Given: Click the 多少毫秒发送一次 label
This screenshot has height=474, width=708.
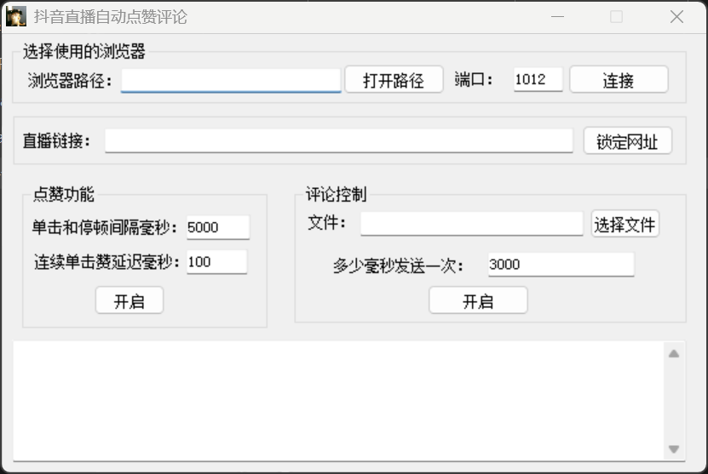Looking at the screenshot, I should click(398, 266).
